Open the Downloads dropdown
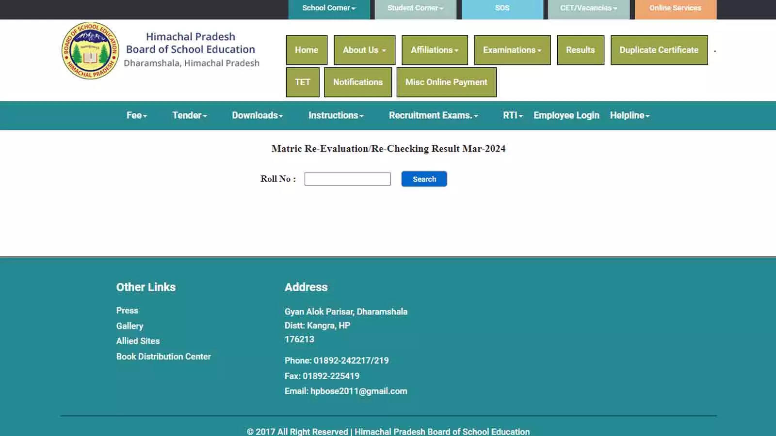Screen dimensions: 776x436 tap(257, 115)
